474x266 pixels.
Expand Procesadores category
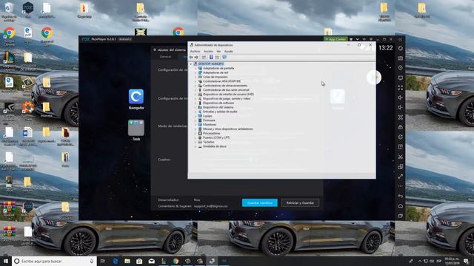coord(196,133)
